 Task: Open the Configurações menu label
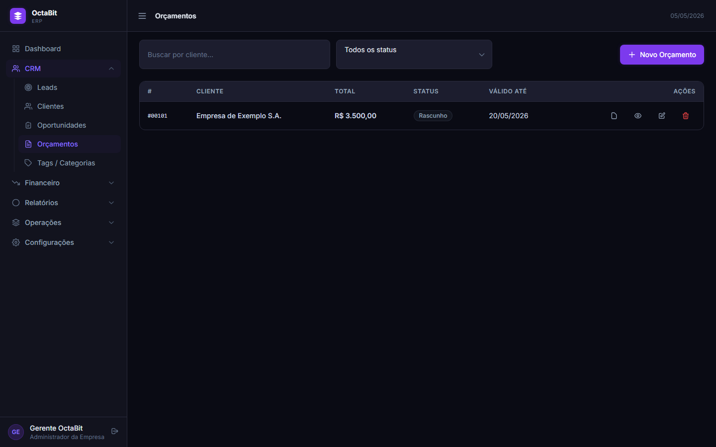(x=49, y=242)
